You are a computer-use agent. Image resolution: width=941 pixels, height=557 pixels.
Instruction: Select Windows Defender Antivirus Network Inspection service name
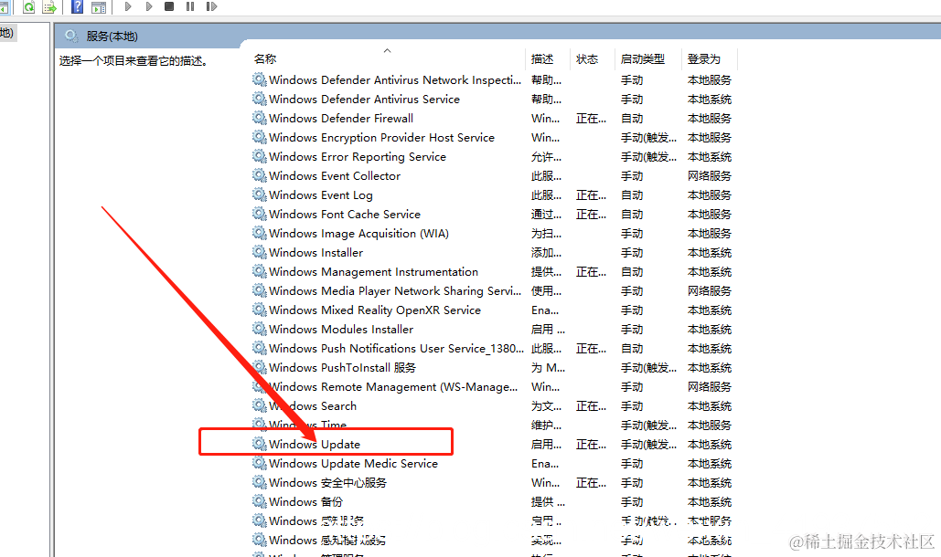(x=395, y=80)
